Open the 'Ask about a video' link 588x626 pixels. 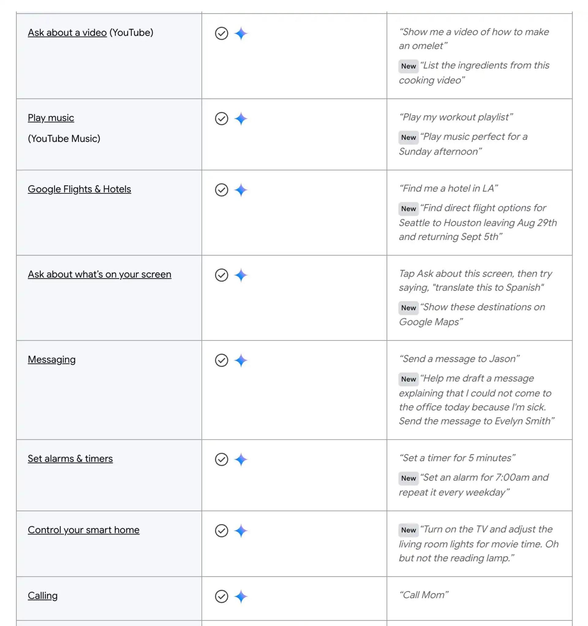[67, 32]
